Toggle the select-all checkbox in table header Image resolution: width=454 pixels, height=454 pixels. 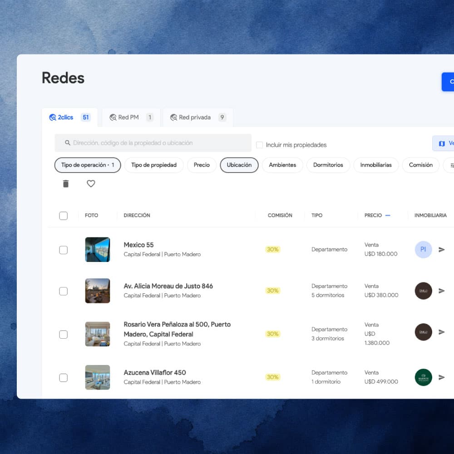pyautogui.click(x=64, y=215)
